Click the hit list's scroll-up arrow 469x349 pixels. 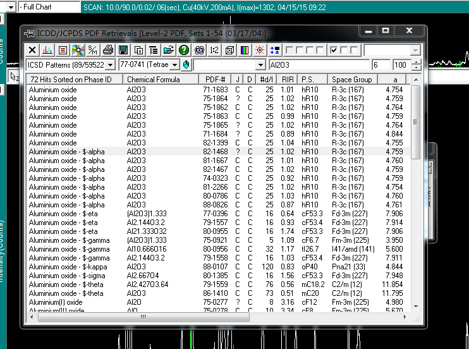[416, 80]
